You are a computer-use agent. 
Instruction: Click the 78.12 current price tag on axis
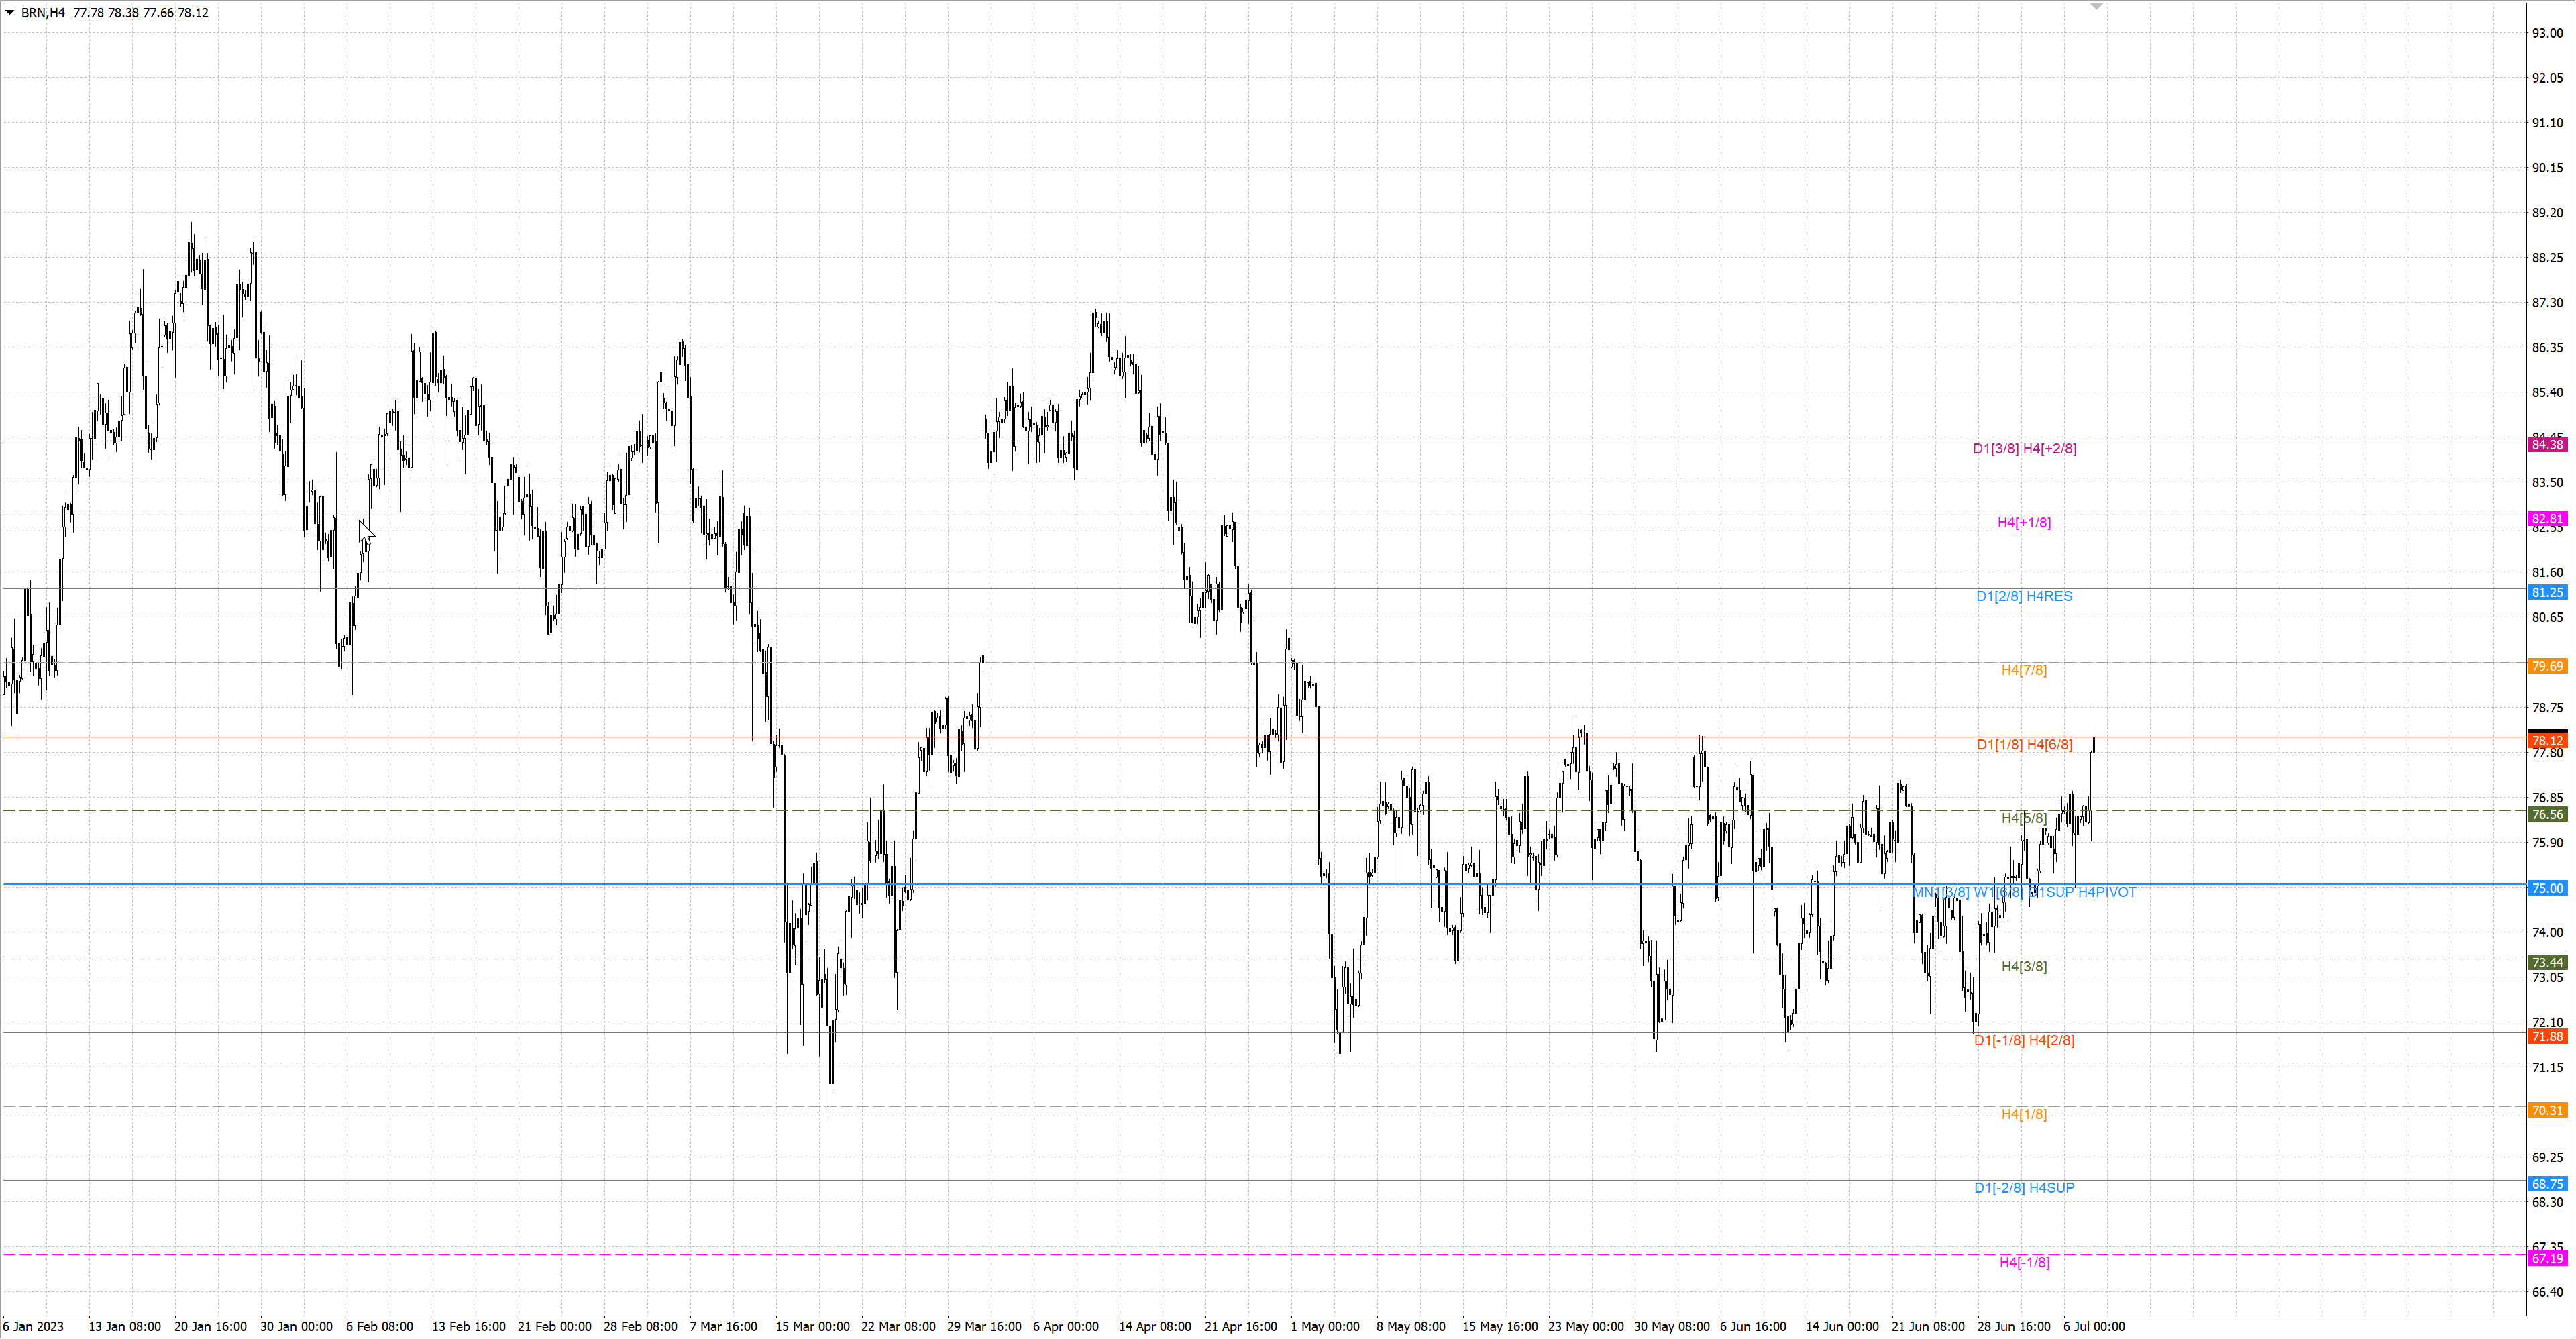(x=2547, y=741)
